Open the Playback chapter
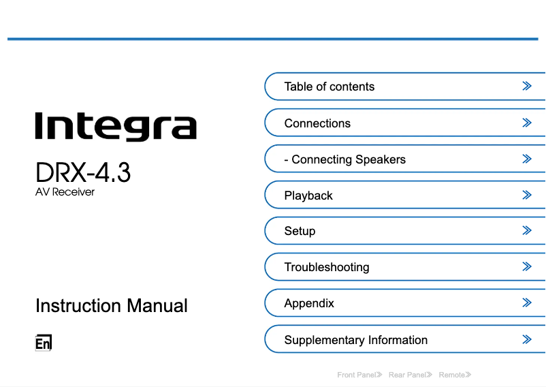This screenshot has width=546, height=387. tap(308, 196)
